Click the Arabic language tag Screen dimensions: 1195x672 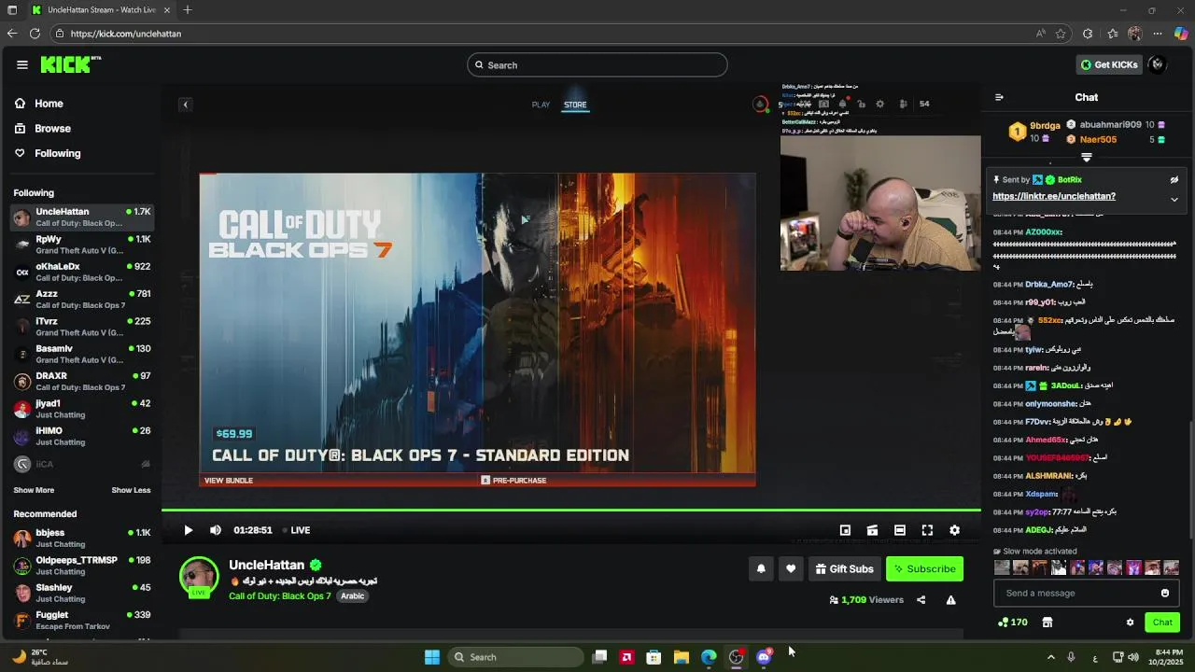point(352,596)
